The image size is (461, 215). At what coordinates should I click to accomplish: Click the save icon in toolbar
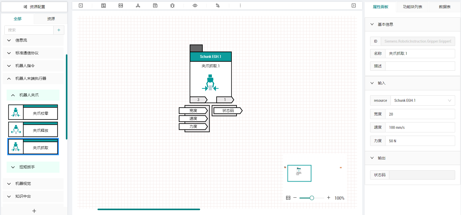155,6
